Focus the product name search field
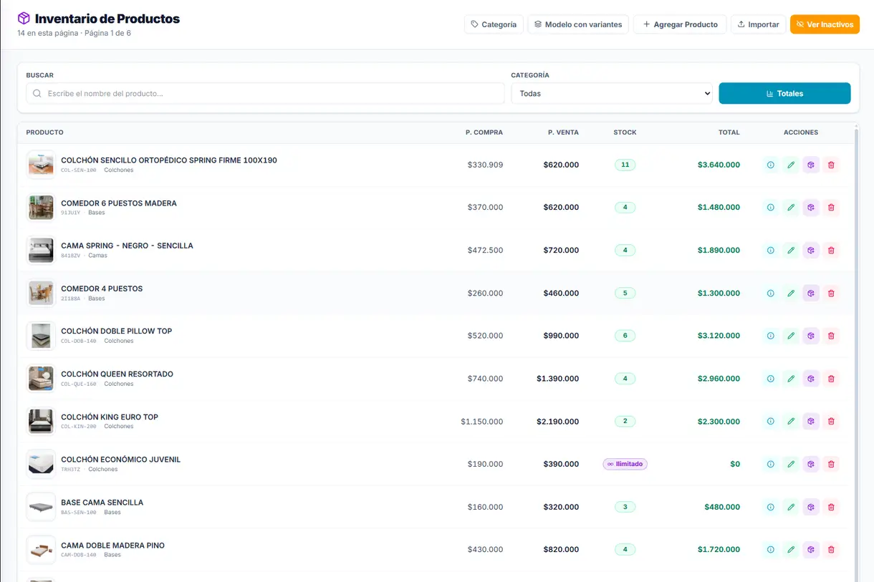Viewport: 874px width, 582px height. pos(265,94)
